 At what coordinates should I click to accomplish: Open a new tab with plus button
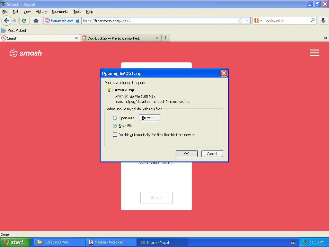point(166,38)
